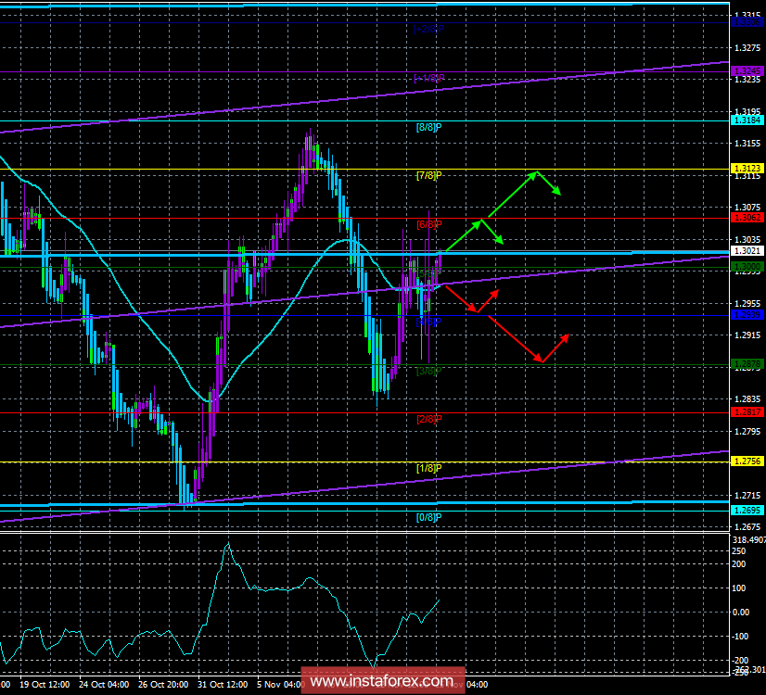Click the 31 Oct 12:00 time label

click(223, 685)
